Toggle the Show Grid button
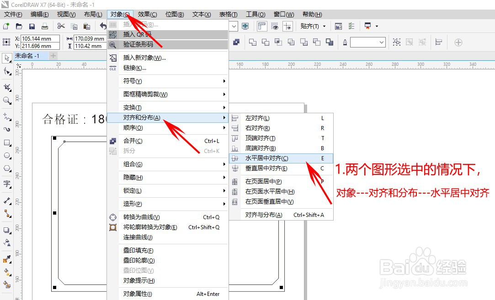The height and width of the screenshot is (300, 495). (x=275, y=26)
